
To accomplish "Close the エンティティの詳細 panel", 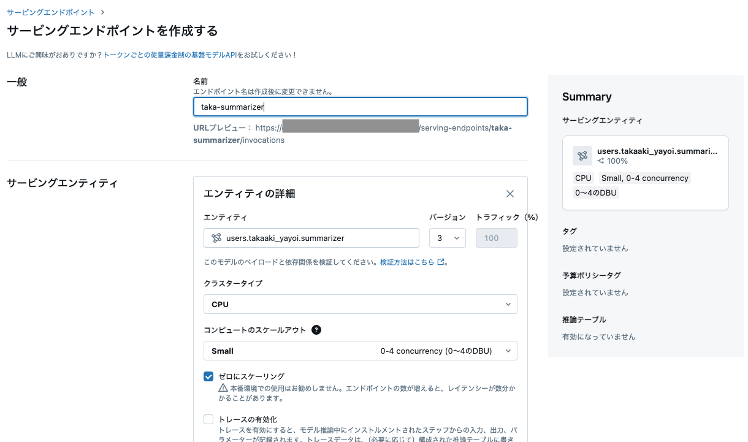I will point(510,193).
